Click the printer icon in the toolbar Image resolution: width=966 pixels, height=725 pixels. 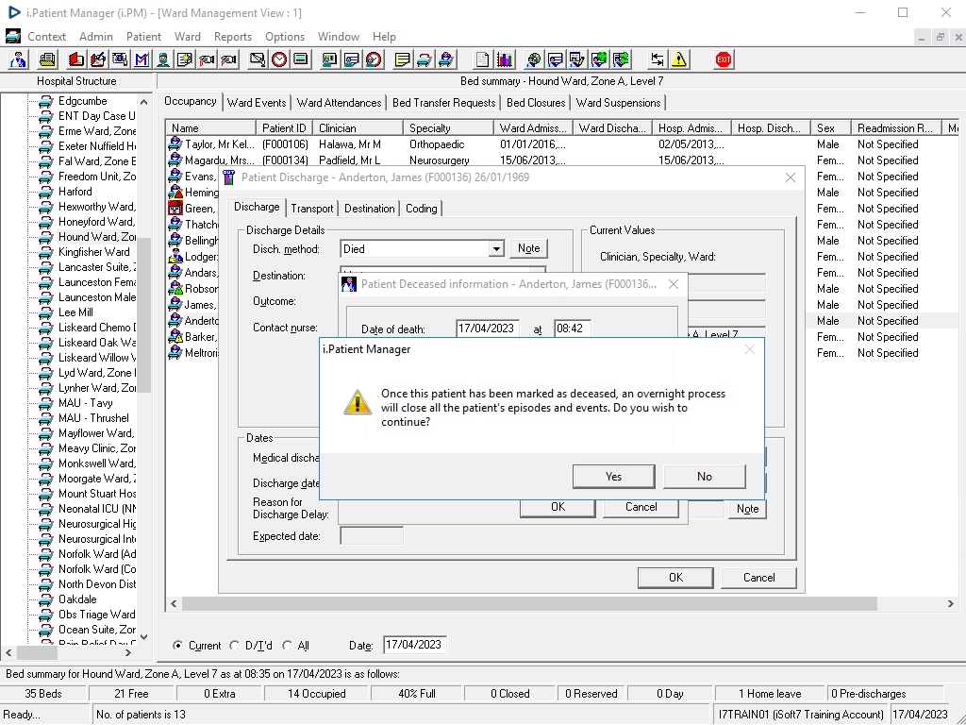[x=47, y=59]
